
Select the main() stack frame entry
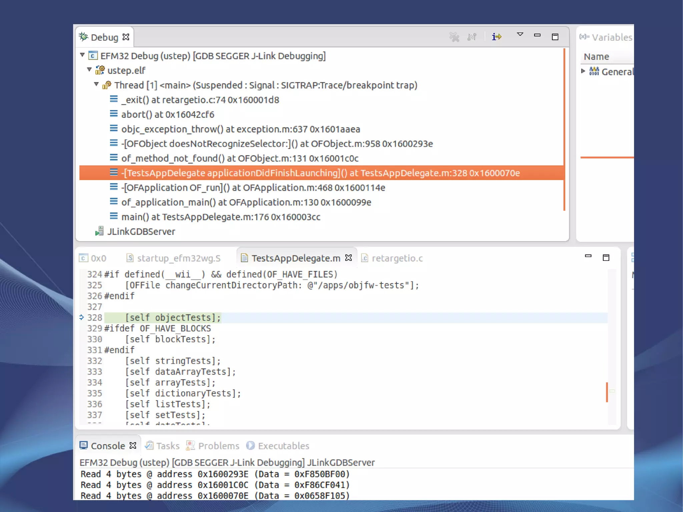pyautogui.click(x=220, y=217)
